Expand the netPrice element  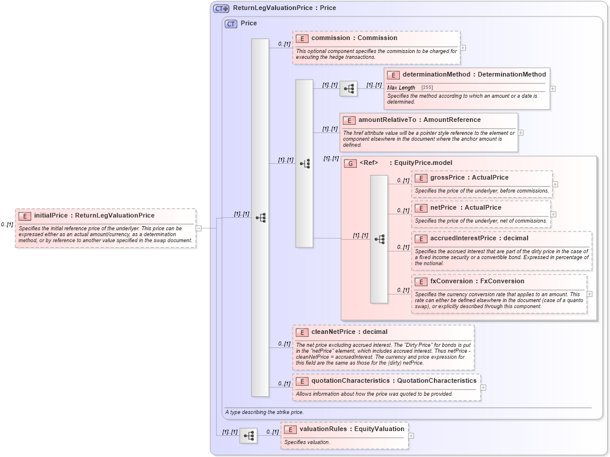(553, 214)
